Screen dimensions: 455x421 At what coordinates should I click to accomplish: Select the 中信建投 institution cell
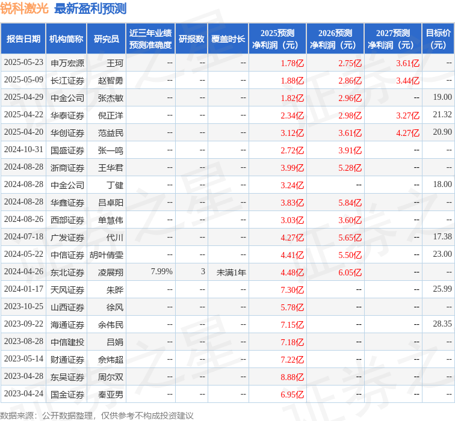[x=67, y=342]
